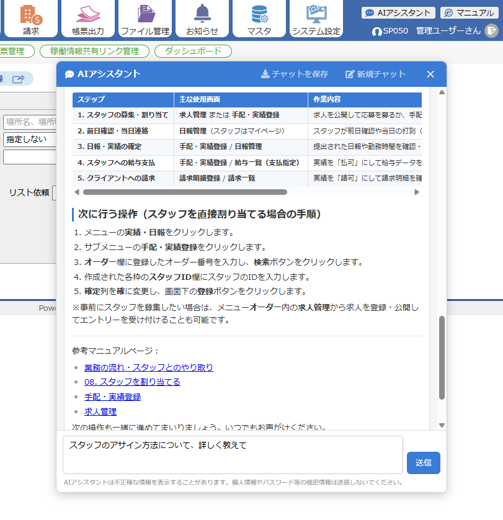503x520 pixels.
Task: Click the ステップ table column header
Action: tap(123, 99)
